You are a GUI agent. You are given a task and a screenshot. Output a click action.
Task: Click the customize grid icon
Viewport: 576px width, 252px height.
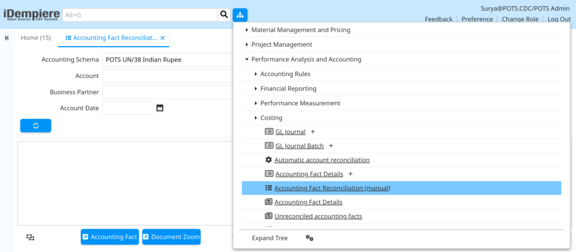[30, 237]
